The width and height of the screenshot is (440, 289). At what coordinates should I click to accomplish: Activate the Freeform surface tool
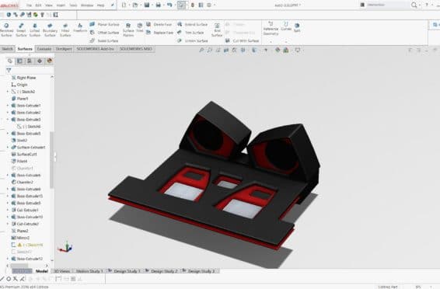80,28
